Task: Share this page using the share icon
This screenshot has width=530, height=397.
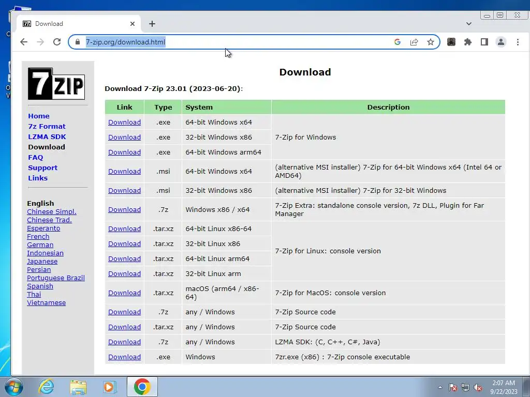Action: coord(414,42)
